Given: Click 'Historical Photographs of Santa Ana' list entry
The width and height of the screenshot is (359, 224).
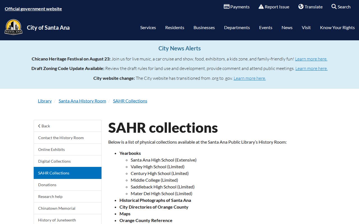Looking at the screenshot, I should click(155, 200).
